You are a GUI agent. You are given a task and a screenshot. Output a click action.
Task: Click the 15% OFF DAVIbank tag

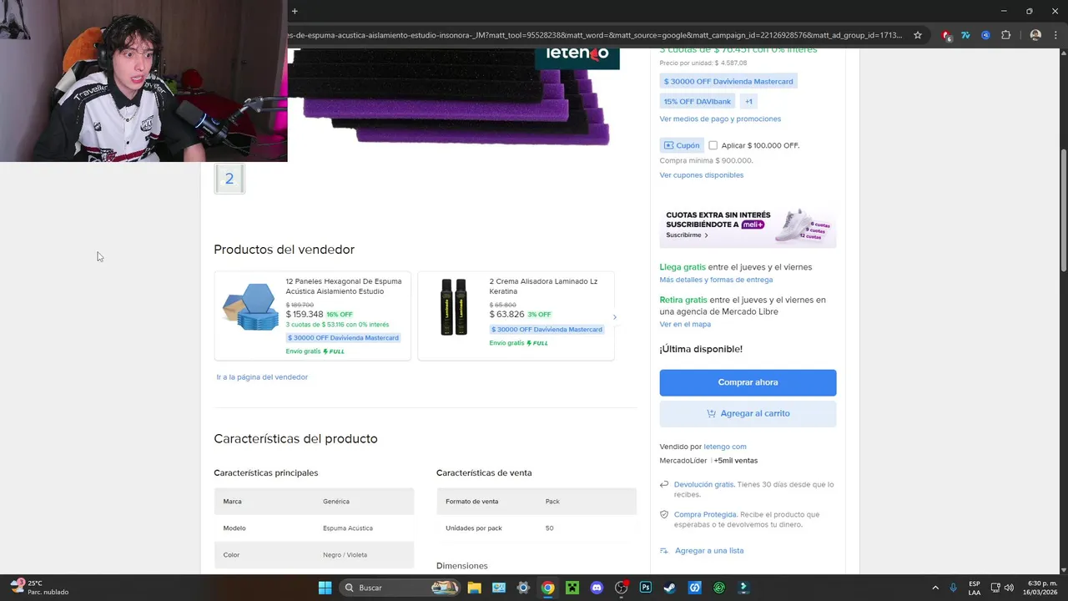[x=698, y=102]
